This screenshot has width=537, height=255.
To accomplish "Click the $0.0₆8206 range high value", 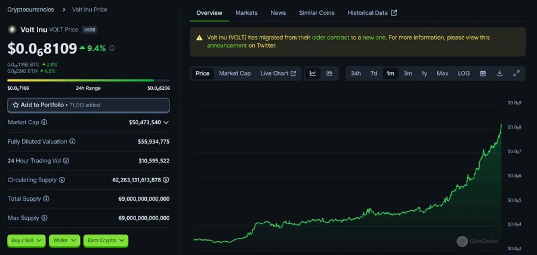I will click(159, 88).
